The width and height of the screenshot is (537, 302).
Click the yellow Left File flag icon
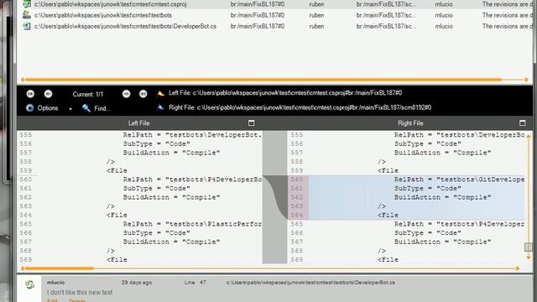(160, 93)
